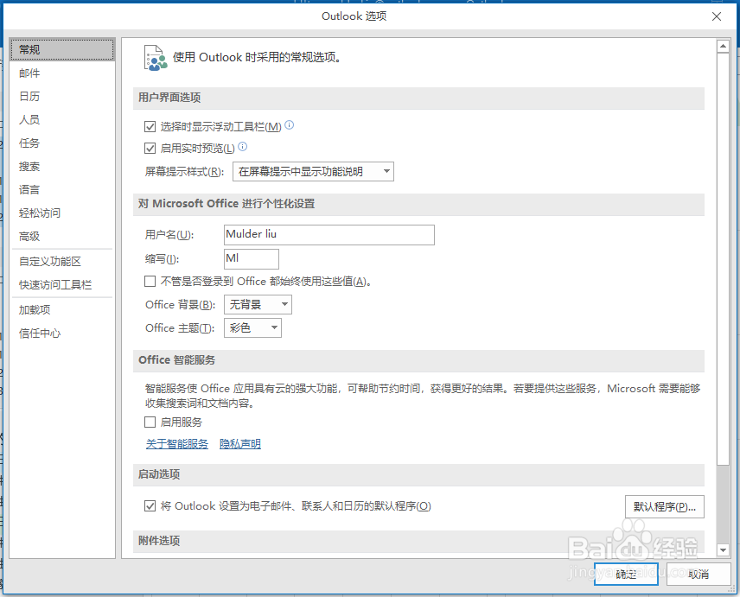The width and height of the screenshot is (740, 597).
Task: Switch to the 邮件 category
Action: click(62, 73)
